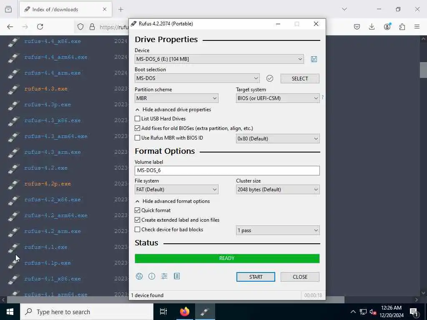
Task: Click the save device image icon
Action: tap(314, 59)
